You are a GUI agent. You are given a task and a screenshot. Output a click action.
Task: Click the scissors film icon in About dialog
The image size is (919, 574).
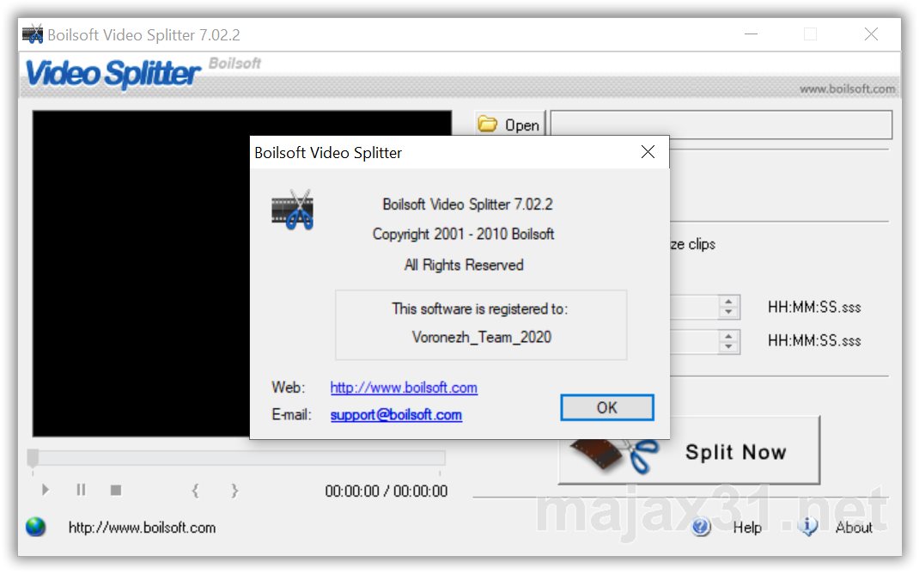click(x=293, y=210)
